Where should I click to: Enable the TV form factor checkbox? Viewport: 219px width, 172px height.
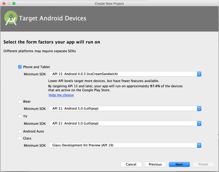(x=20, y=116)
